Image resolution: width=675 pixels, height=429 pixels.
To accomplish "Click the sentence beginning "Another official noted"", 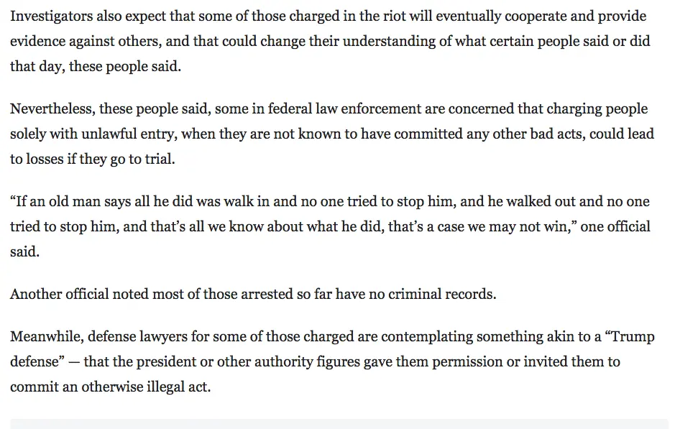I will pyautogui.click(x=253, y=295).
